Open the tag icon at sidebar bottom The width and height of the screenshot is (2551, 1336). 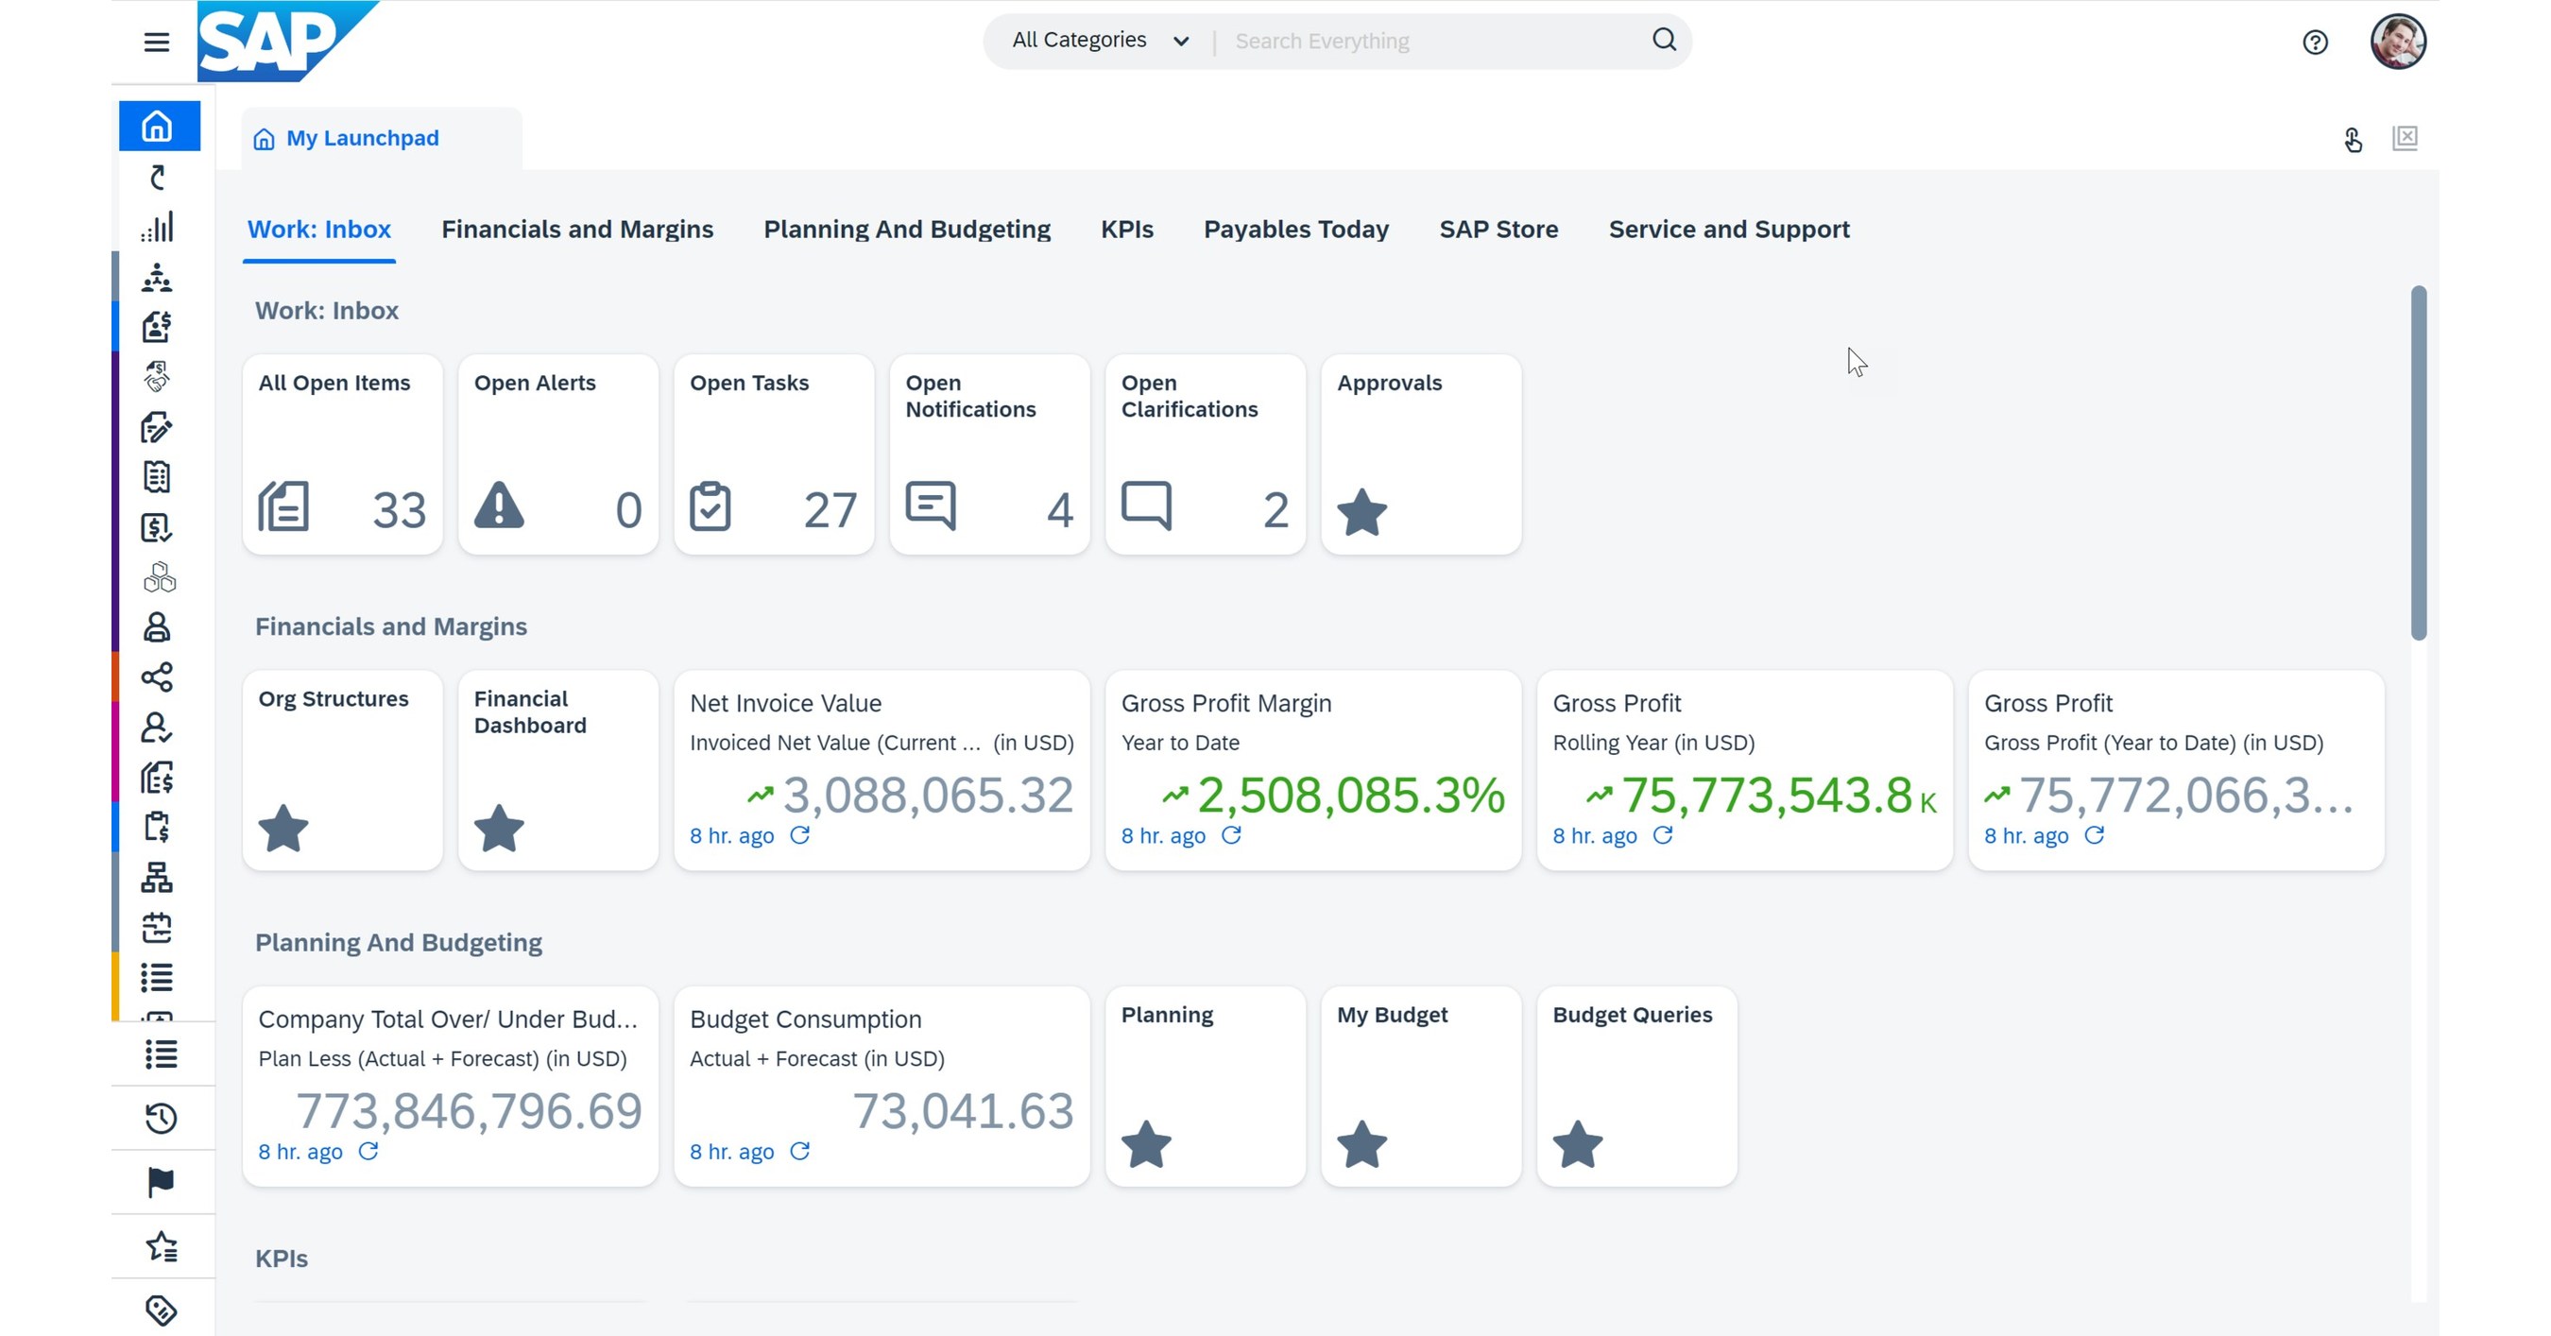pyautogui.click(x=159, y=1310)
